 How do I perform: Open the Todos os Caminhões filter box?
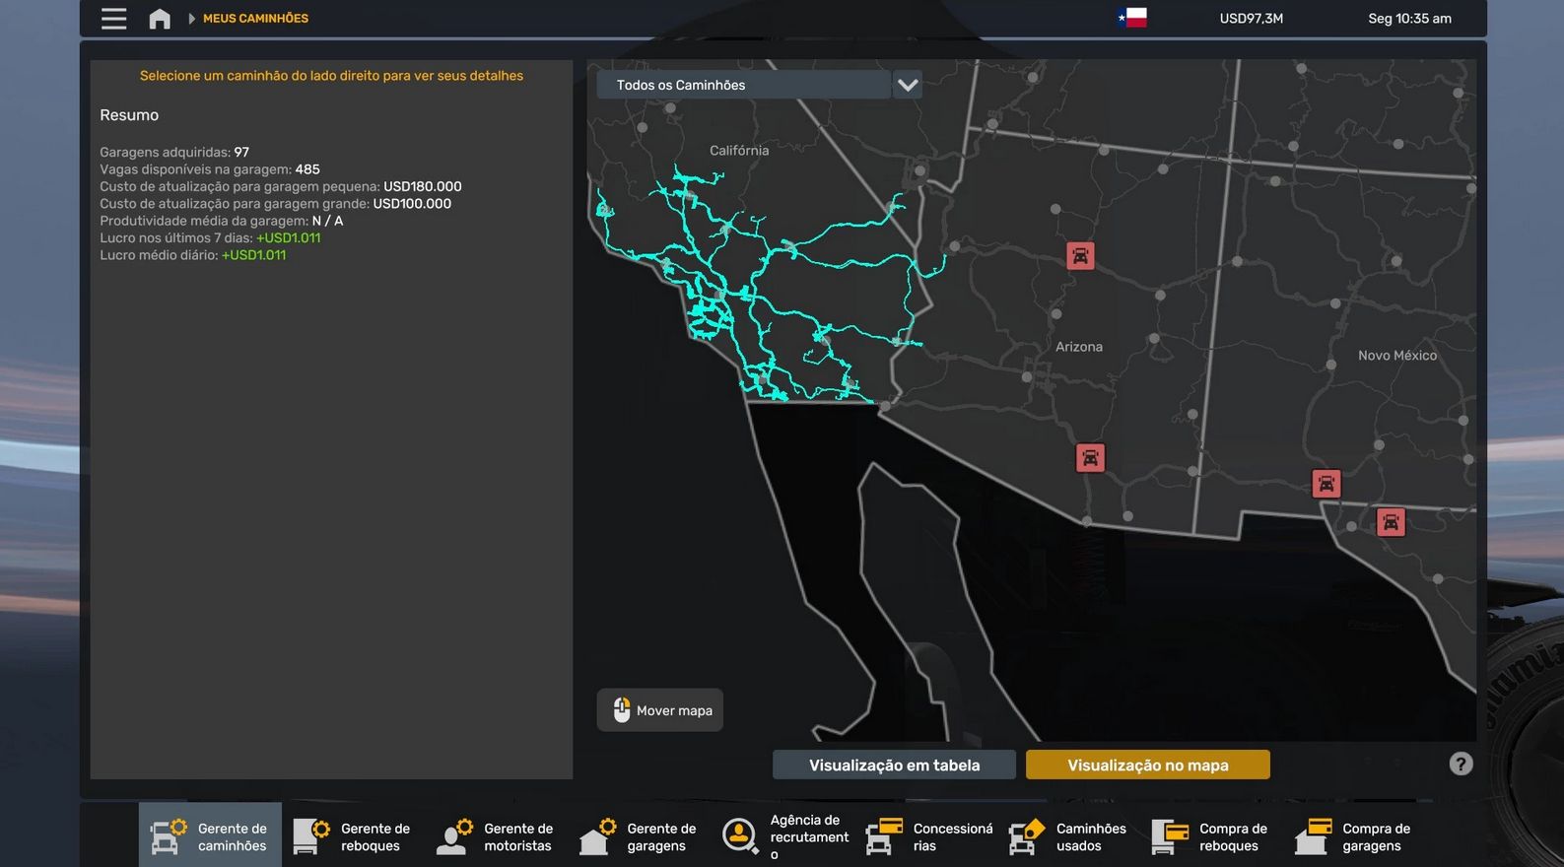coord(743,85)
